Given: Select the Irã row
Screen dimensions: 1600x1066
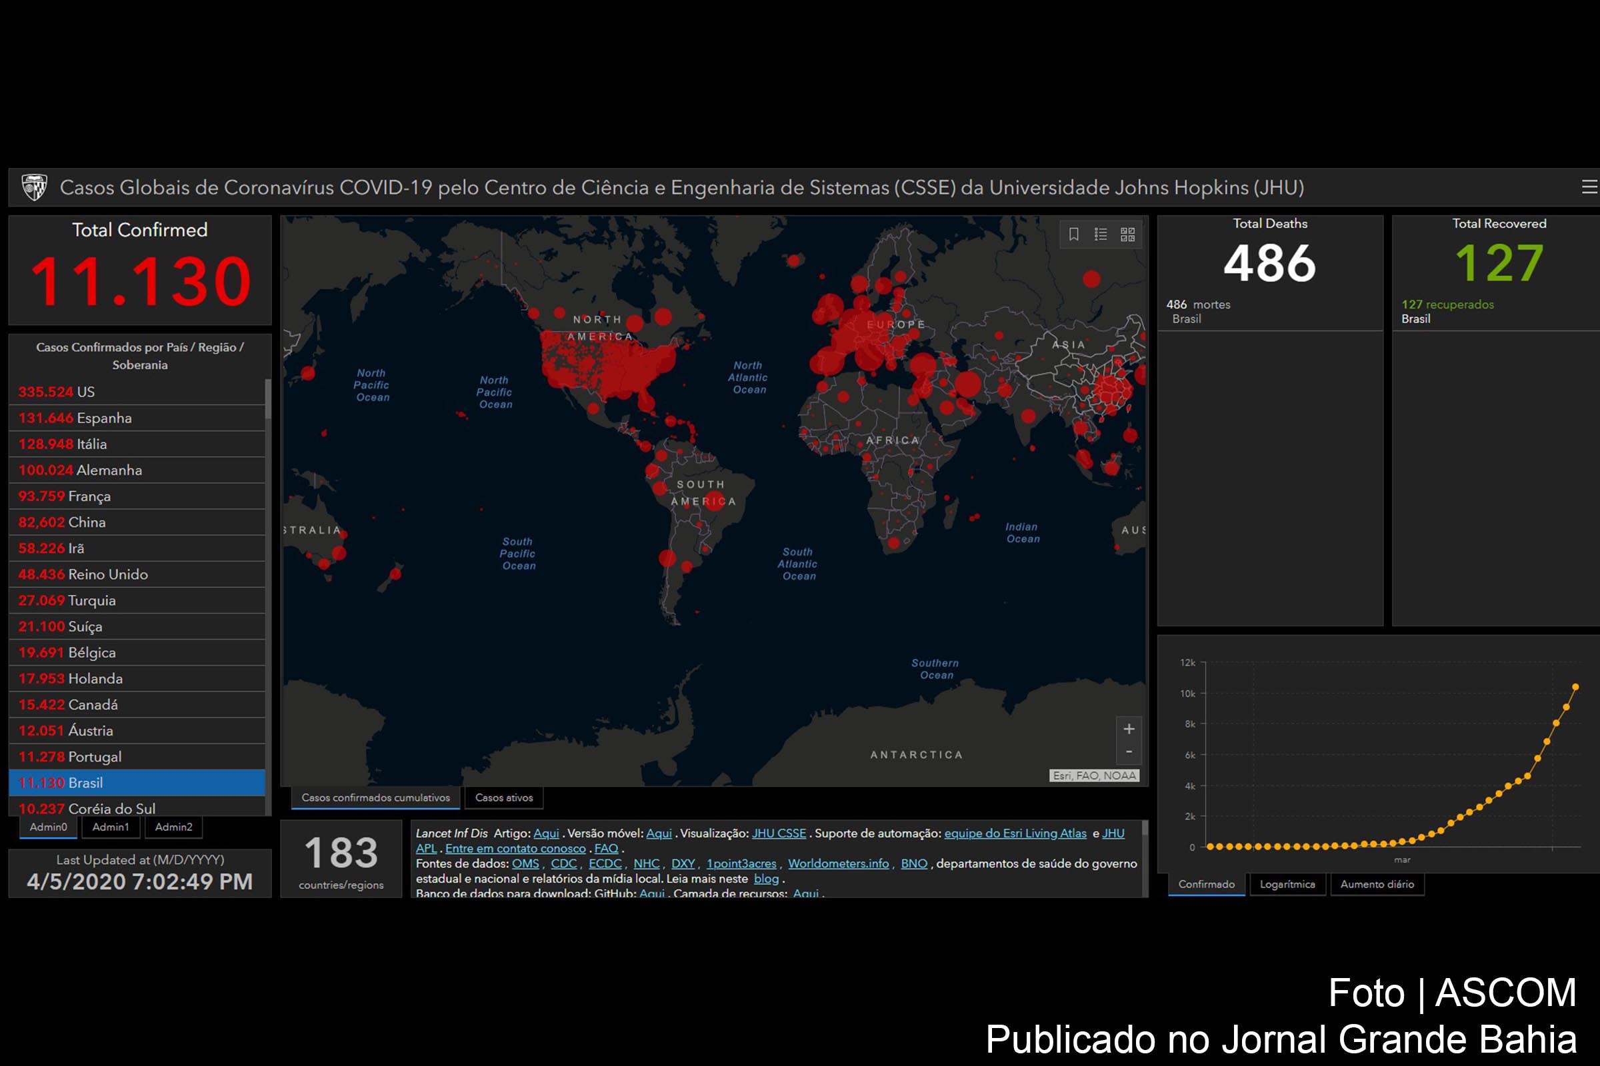Looking at the screenshot, I should (137, 548).
